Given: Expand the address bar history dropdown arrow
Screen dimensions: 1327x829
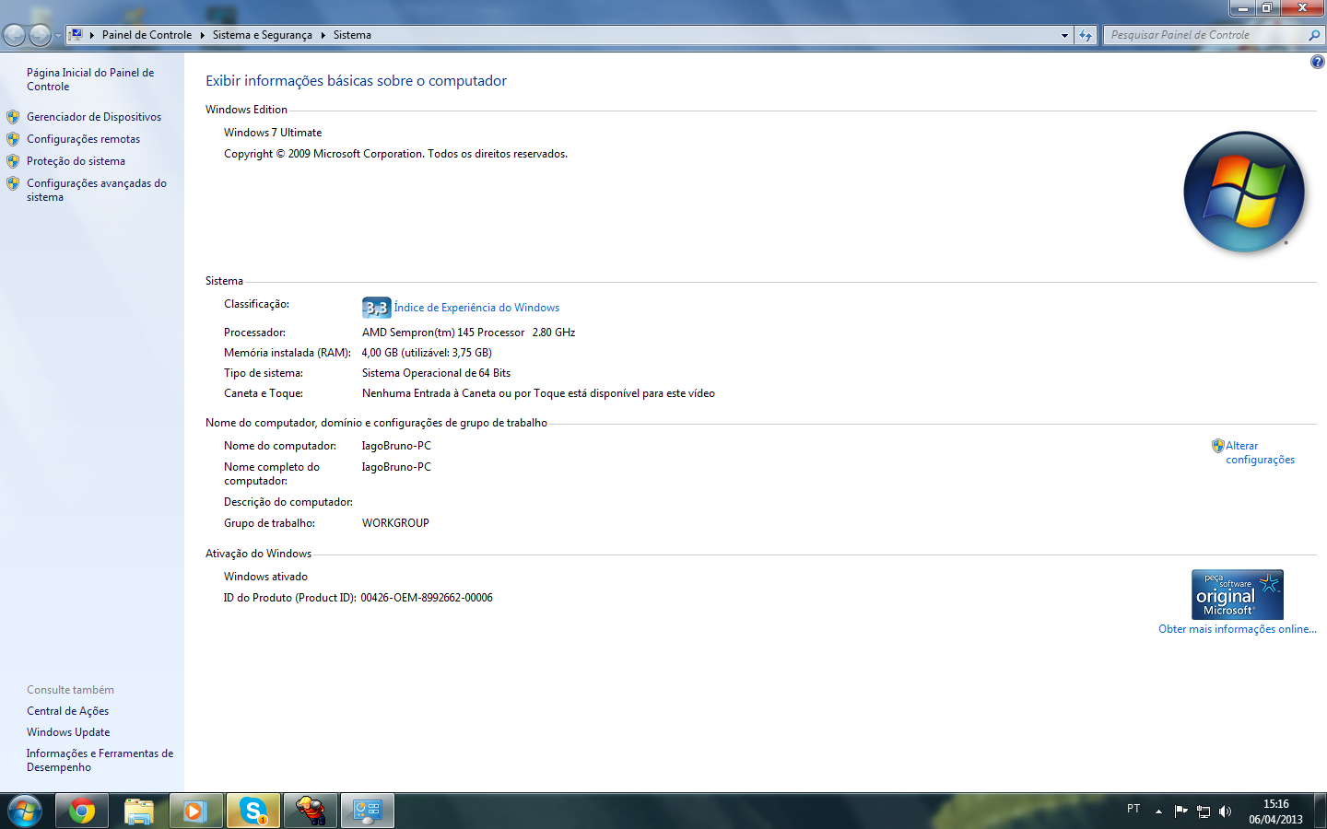Looking at the screenshot, I should point(1064,35).
